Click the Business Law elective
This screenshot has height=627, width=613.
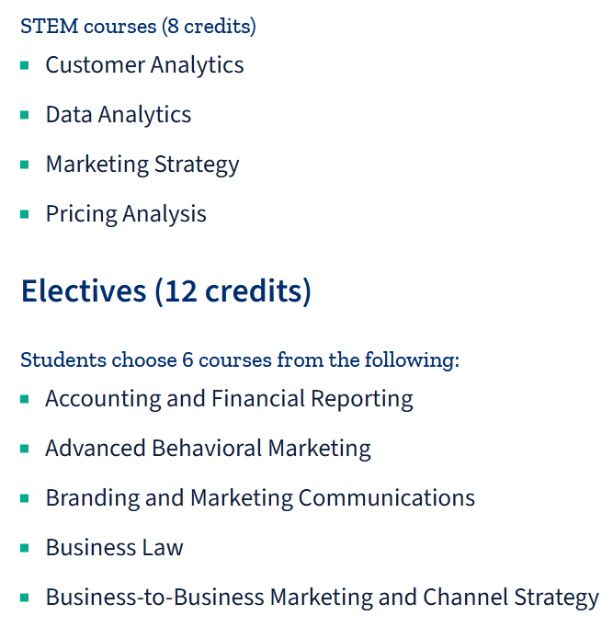click(x=114, y=547)
